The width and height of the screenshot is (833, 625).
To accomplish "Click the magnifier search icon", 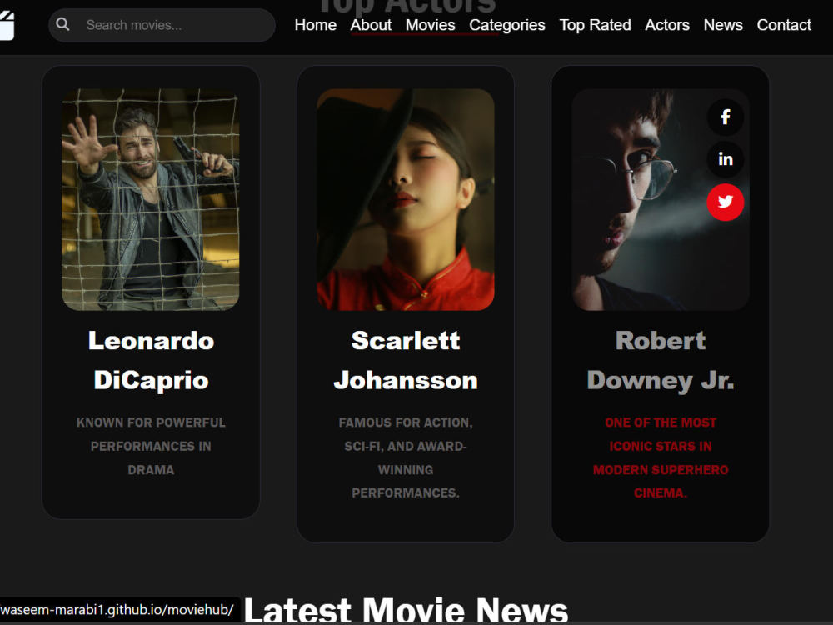I will [62, 24].
